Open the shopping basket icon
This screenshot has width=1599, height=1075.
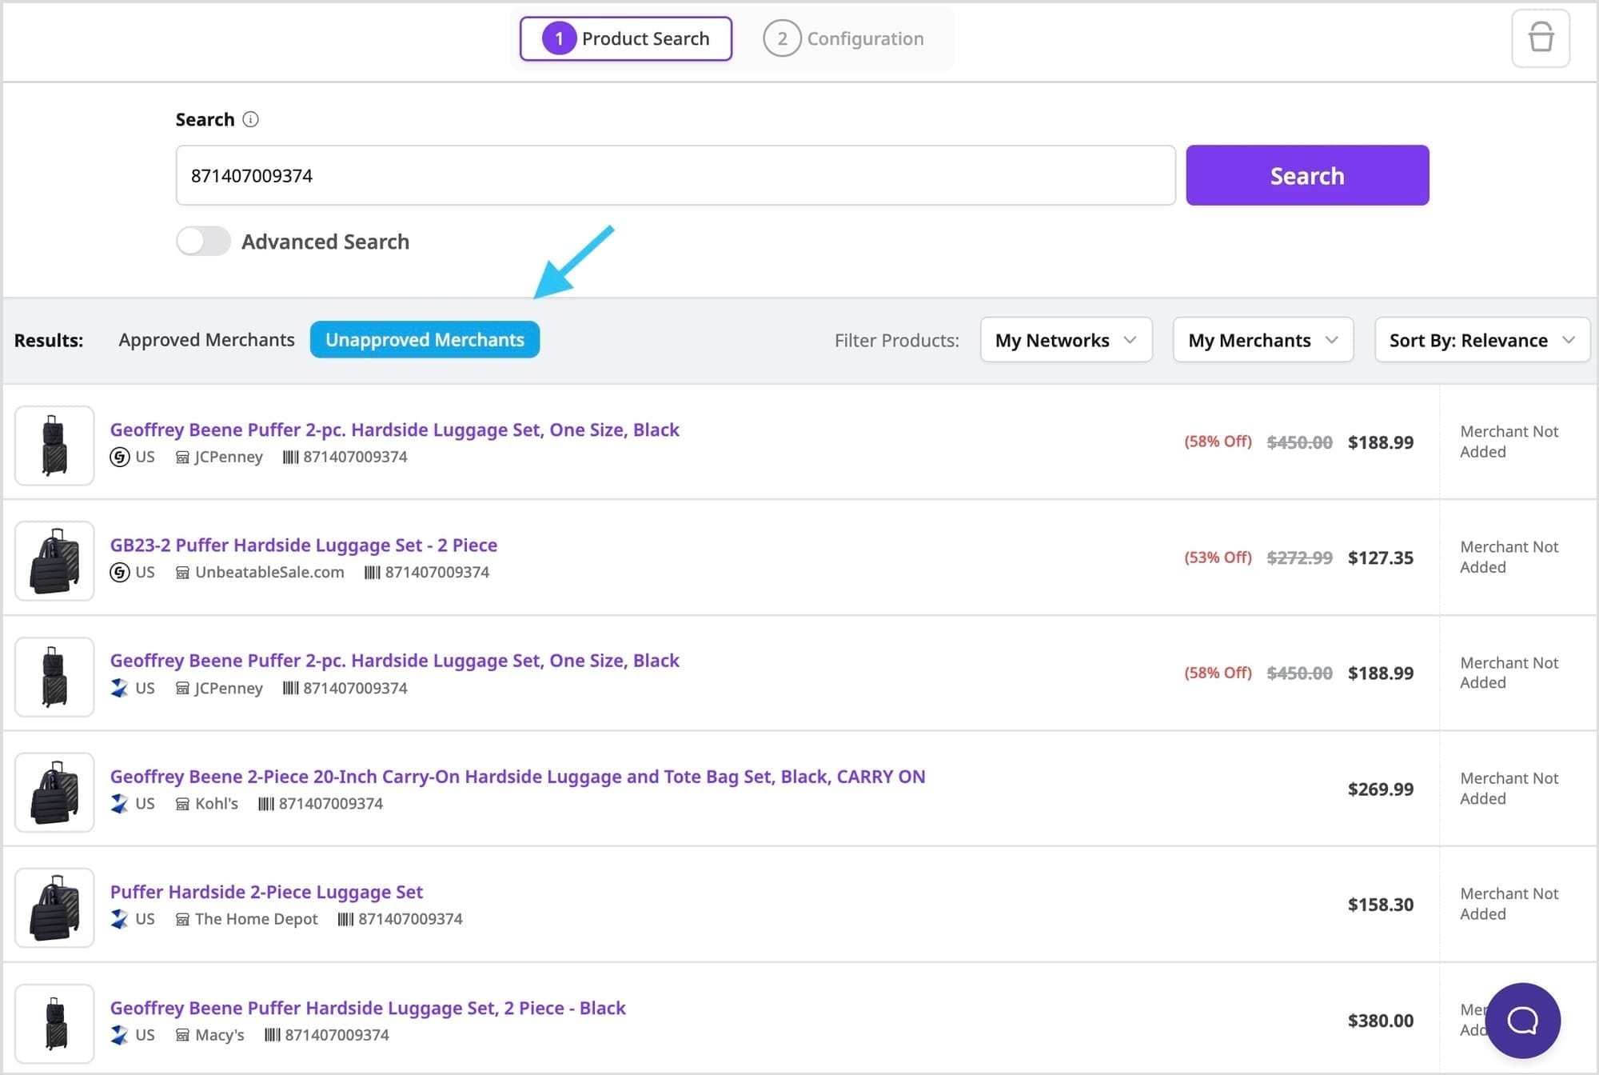coord(1540,38)
